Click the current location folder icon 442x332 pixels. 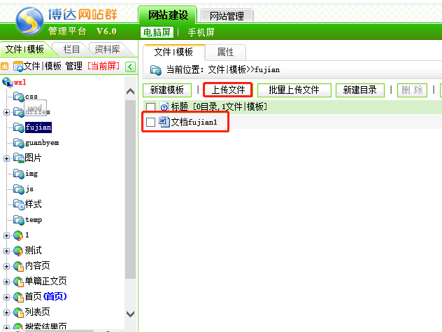coord(156,70)
